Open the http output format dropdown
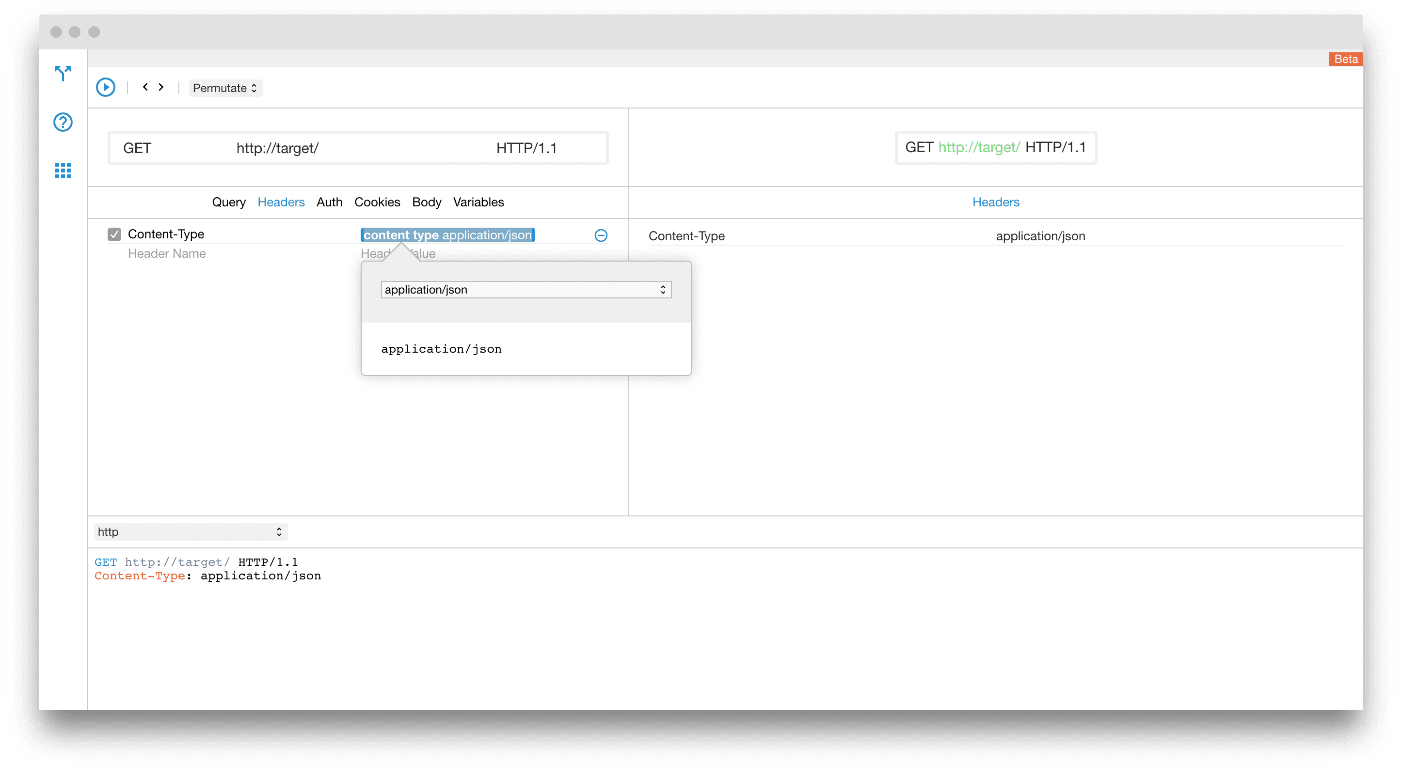 point(191,532)
